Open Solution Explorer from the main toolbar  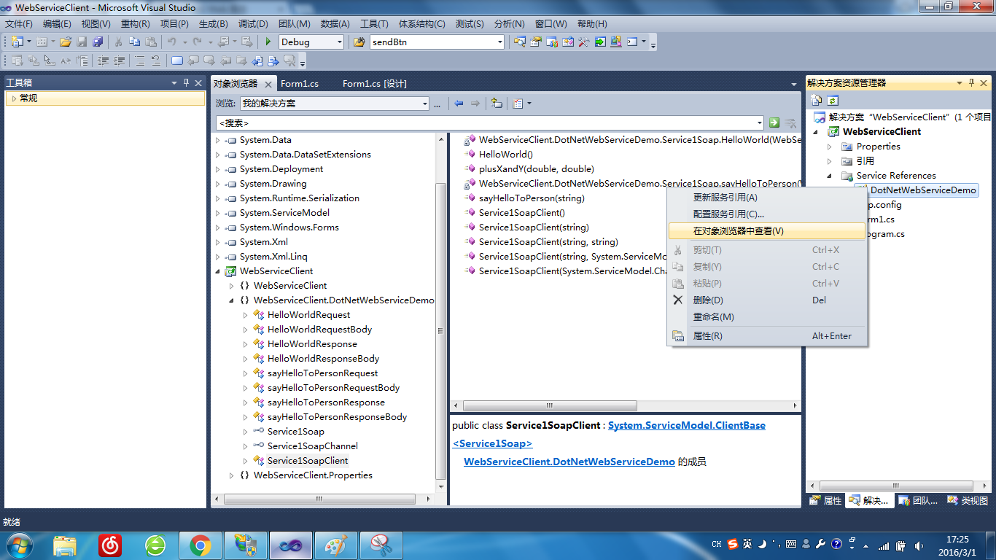(x=519, y=42)
